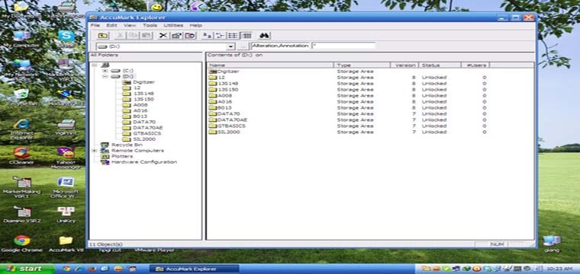
Task: Click the properties toolbar icon
Action: click(x=176, y=36)
